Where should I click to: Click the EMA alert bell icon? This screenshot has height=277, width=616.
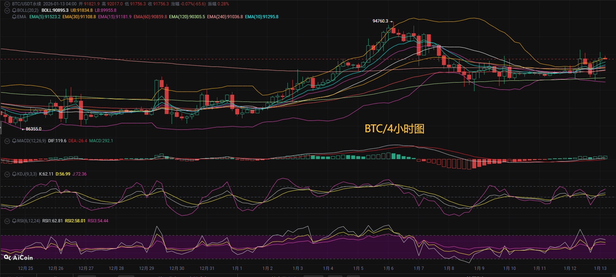[x=14, y=17]
